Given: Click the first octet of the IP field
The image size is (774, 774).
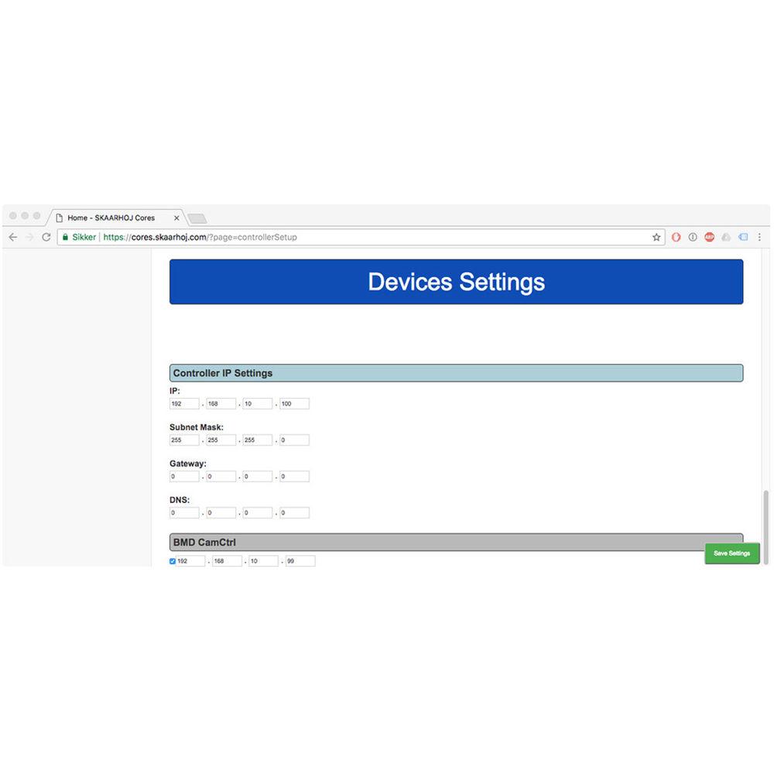Looking at the screenshot, I should pyautogui.click(x=184, y=403).
